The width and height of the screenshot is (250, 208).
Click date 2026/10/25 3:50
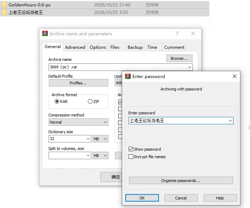pos(111,12)
